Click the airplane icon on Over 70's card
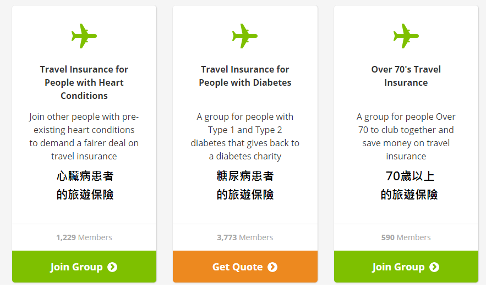The image size is (486, 288). point(406,36)
